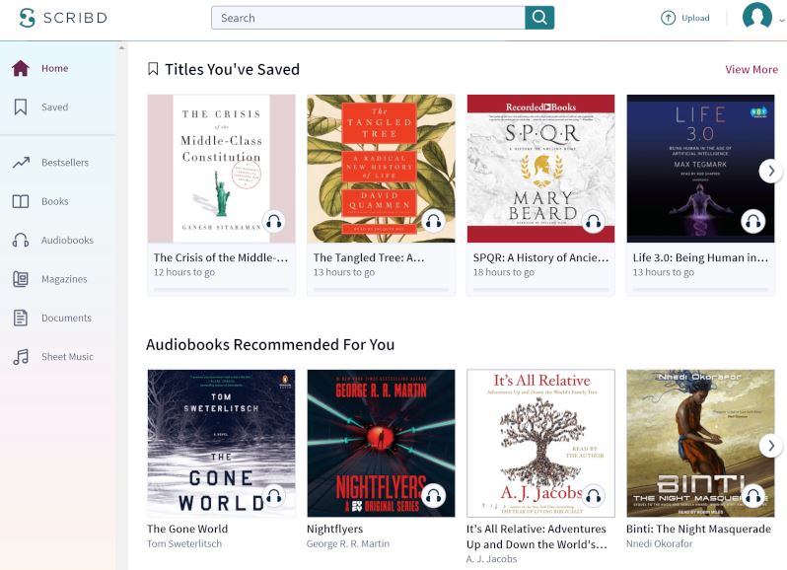
Task: Click progress bar under Crisis of Middle-Class
Action: [x=221, y=290]
